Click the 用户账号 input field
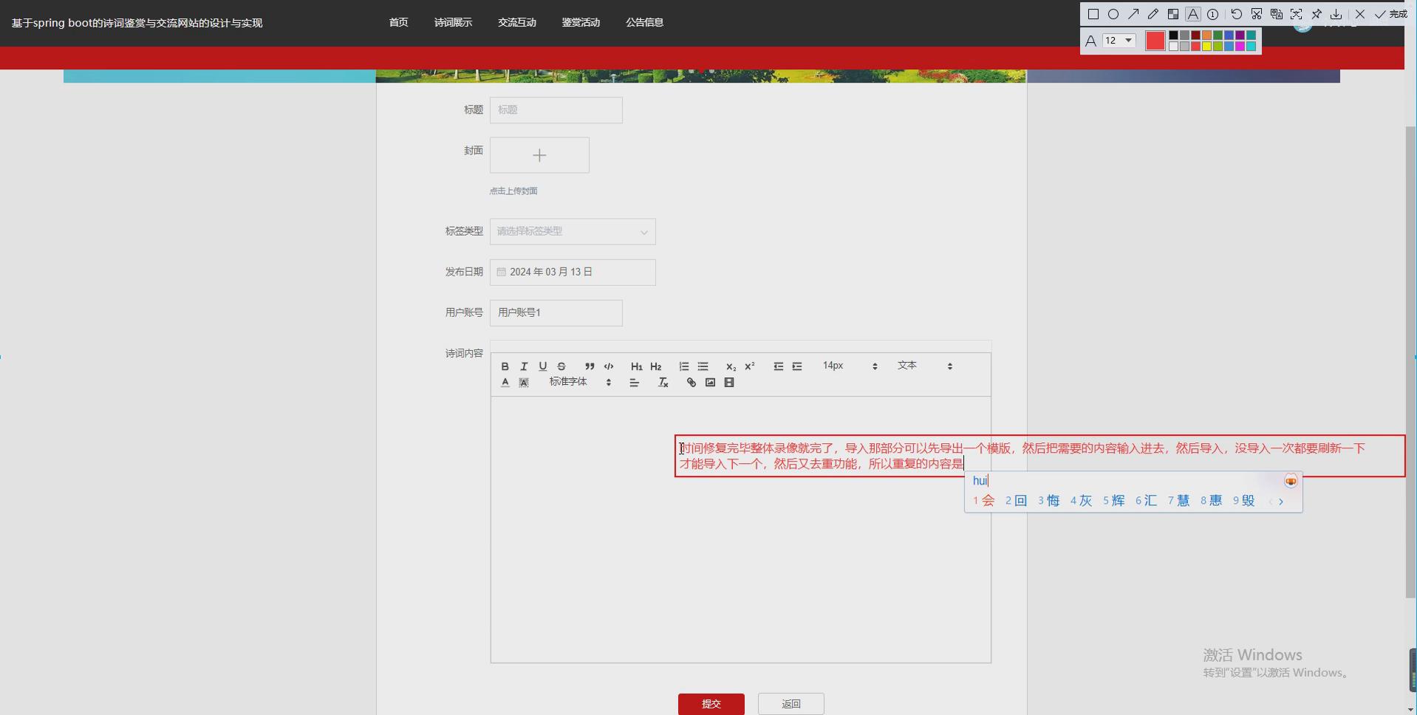The image size is (1417, 715). click(556, 312)
